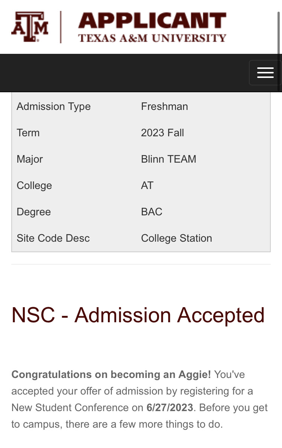The height and width of the screenshot is (448, 282).
Task: Open the hamburger navigation menu
Action: [x=265, y=73]
